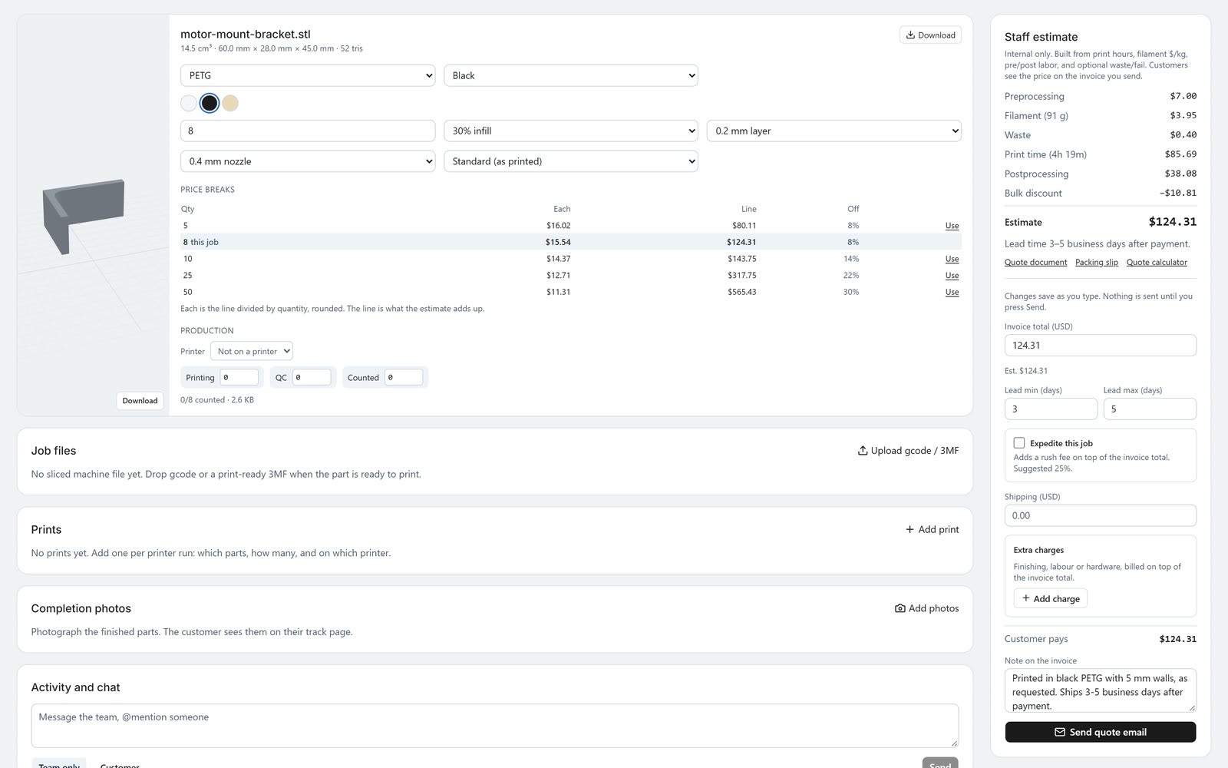Click the Shipping (USD) field
Screen dimensions: 1228x768
tap(1100, 515)
